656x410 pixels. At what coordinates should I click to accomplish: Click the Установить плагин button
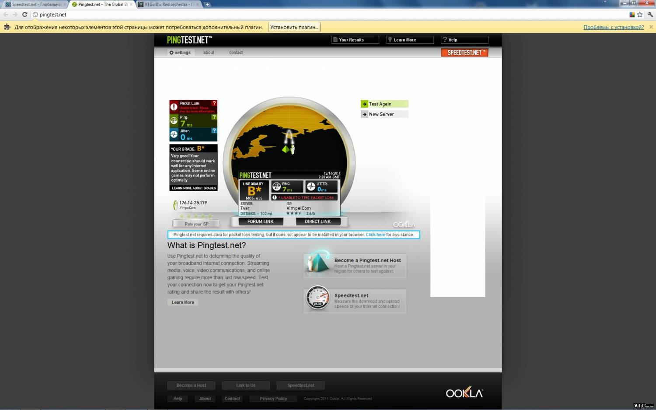pyautogui.click(x=294, y=27)
